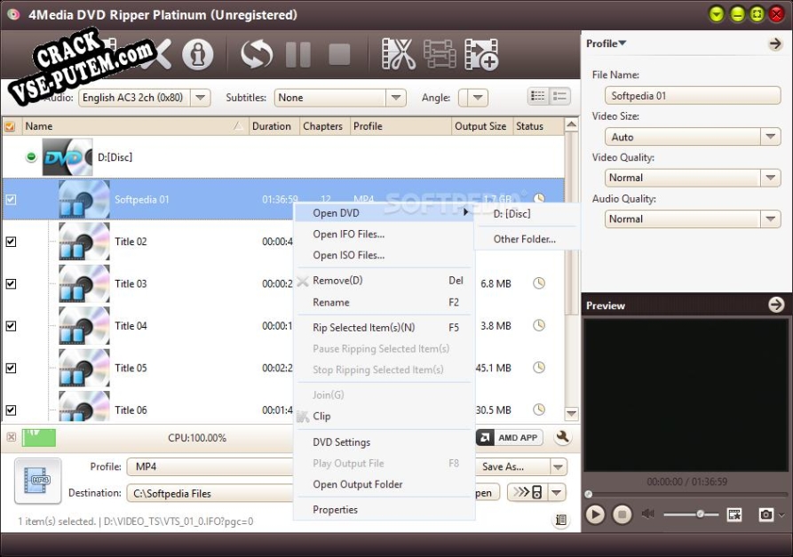Screen dimensions: 793x557
Task: Sort by the Duration column header
Action: tap(274, 126)
